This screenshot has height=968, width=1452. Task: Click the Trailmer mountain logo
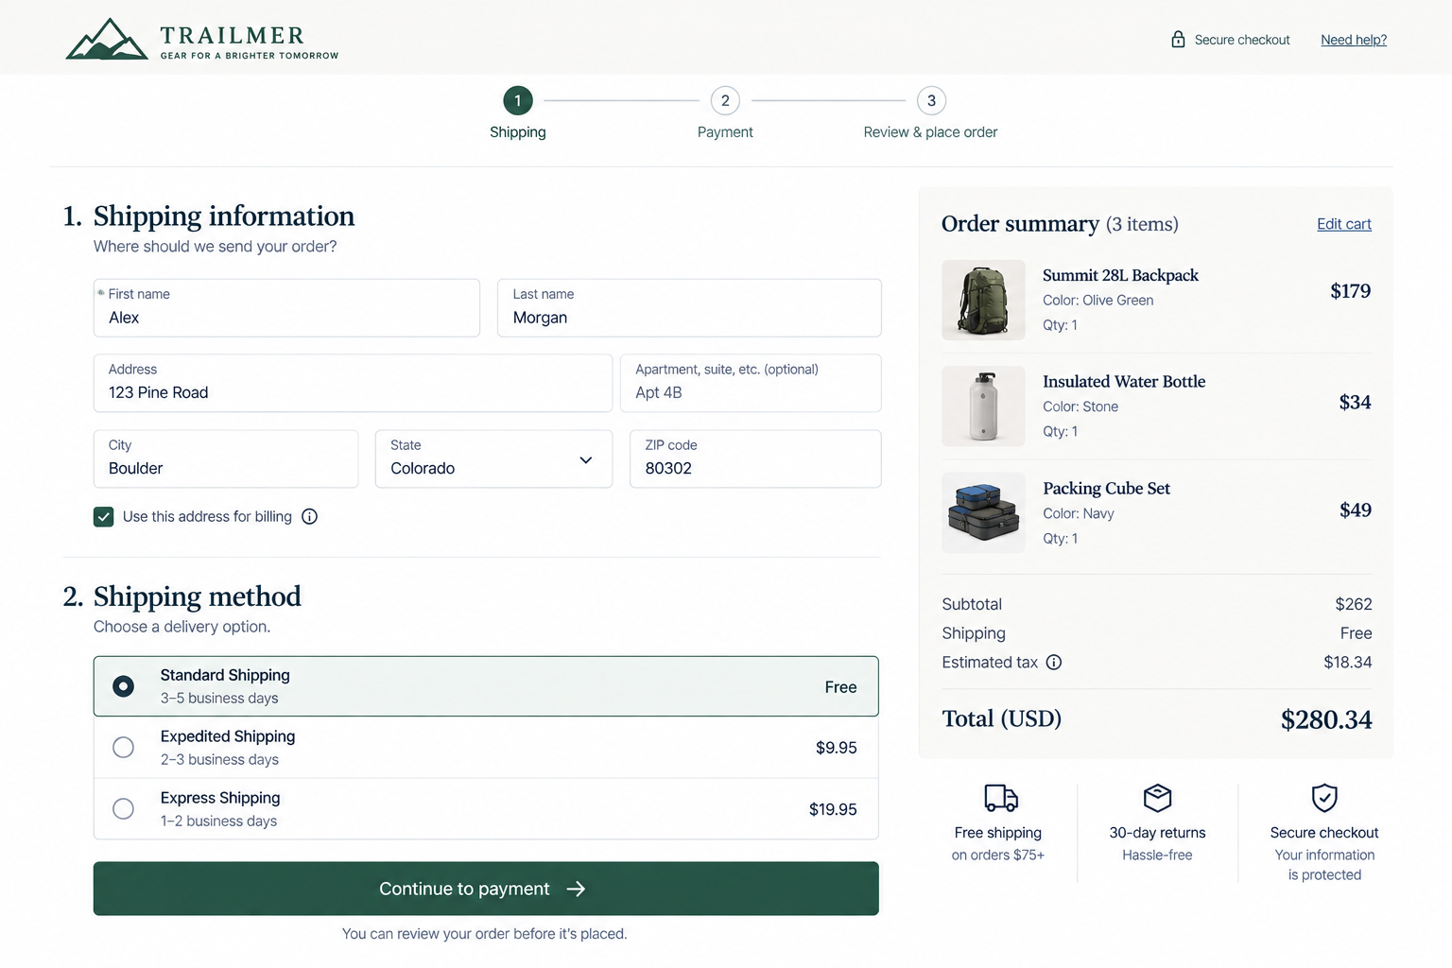pos(107,40)
